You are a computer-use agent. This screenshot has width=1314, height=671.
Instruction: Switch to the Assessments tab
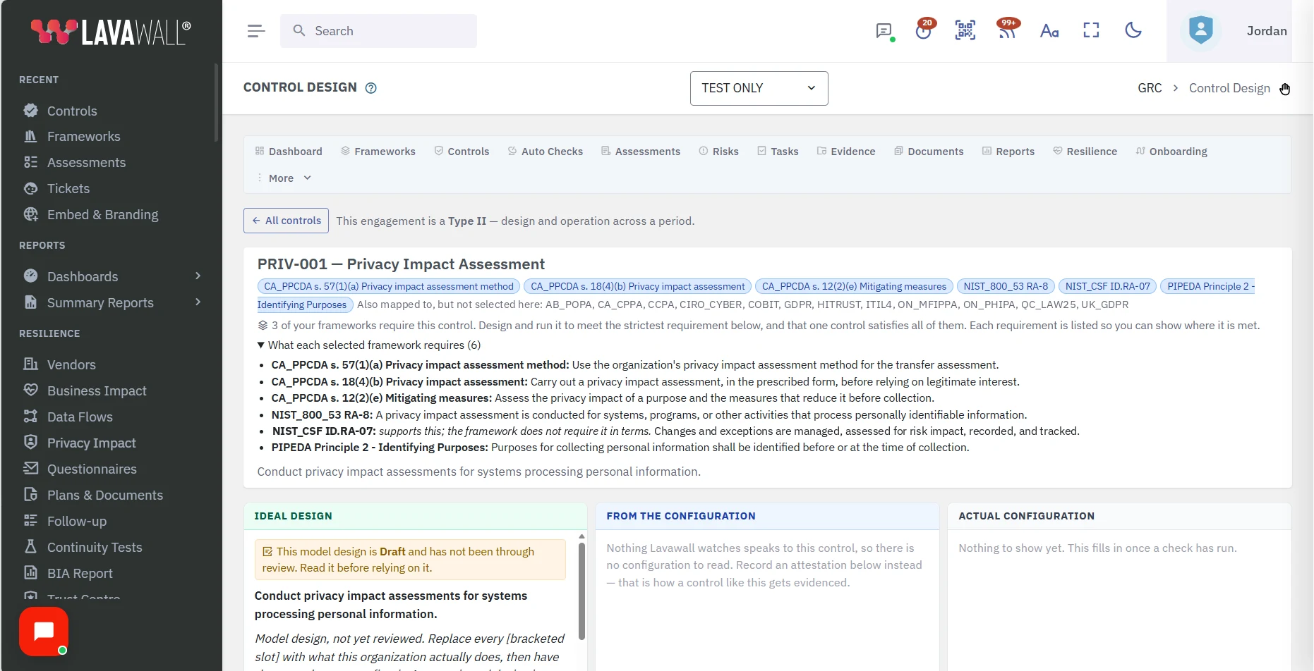[641, 152]
